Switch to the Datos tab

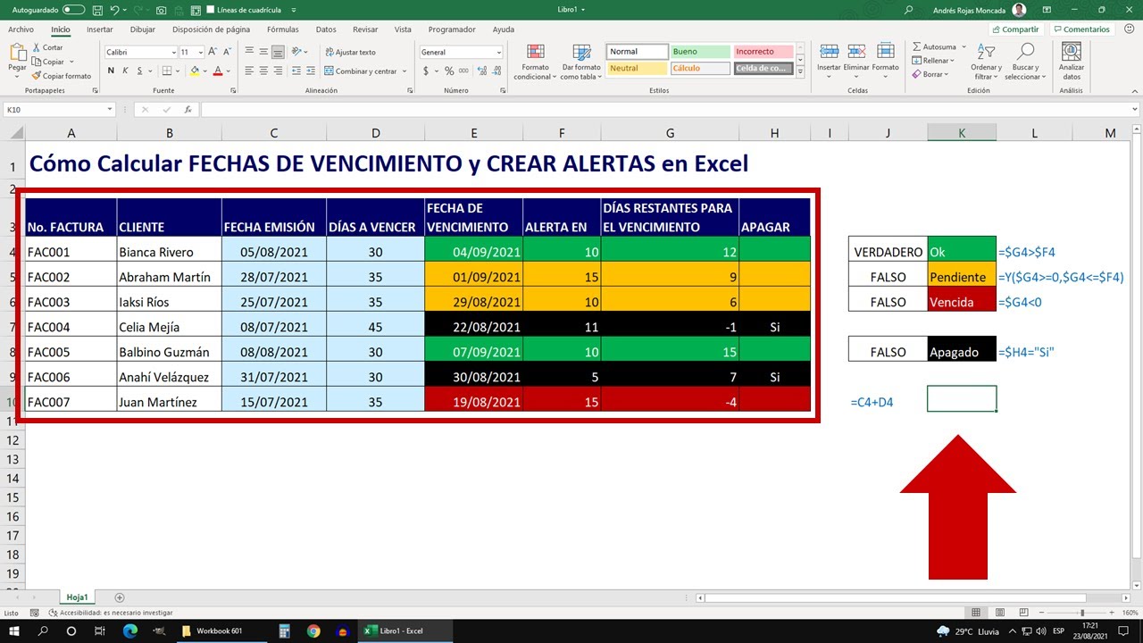[326, 29]
